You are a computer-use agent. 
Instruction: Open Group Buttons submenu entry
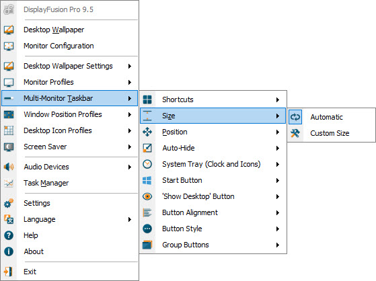[x=213, y=245]
